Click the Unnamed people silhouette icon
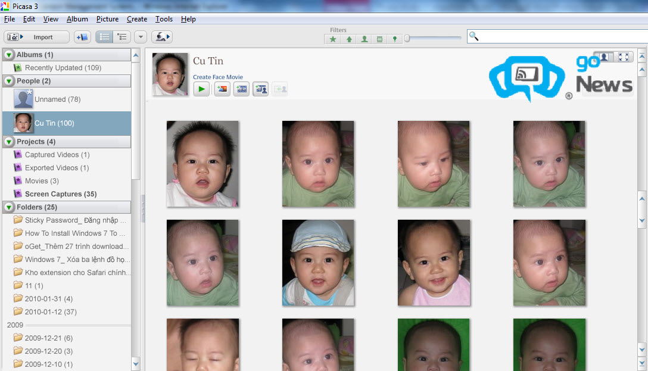 (x=23, y=99)
